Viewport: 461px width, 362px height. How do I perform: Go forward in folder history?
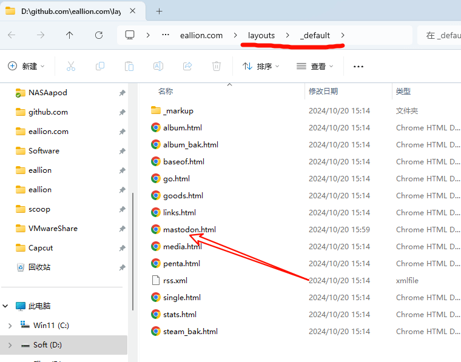pos(41,35)
